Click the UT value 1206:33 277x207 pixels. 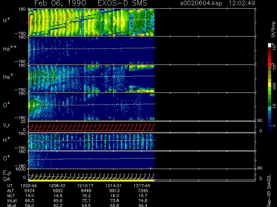click(x=57, y=186)
